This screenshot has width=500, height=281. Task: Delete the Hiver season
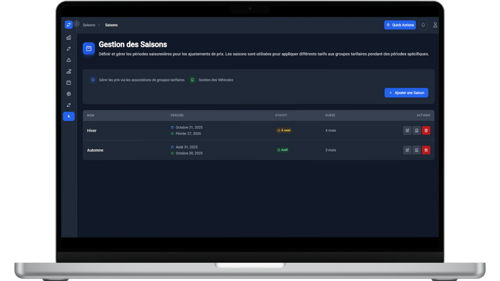point(426,131)
